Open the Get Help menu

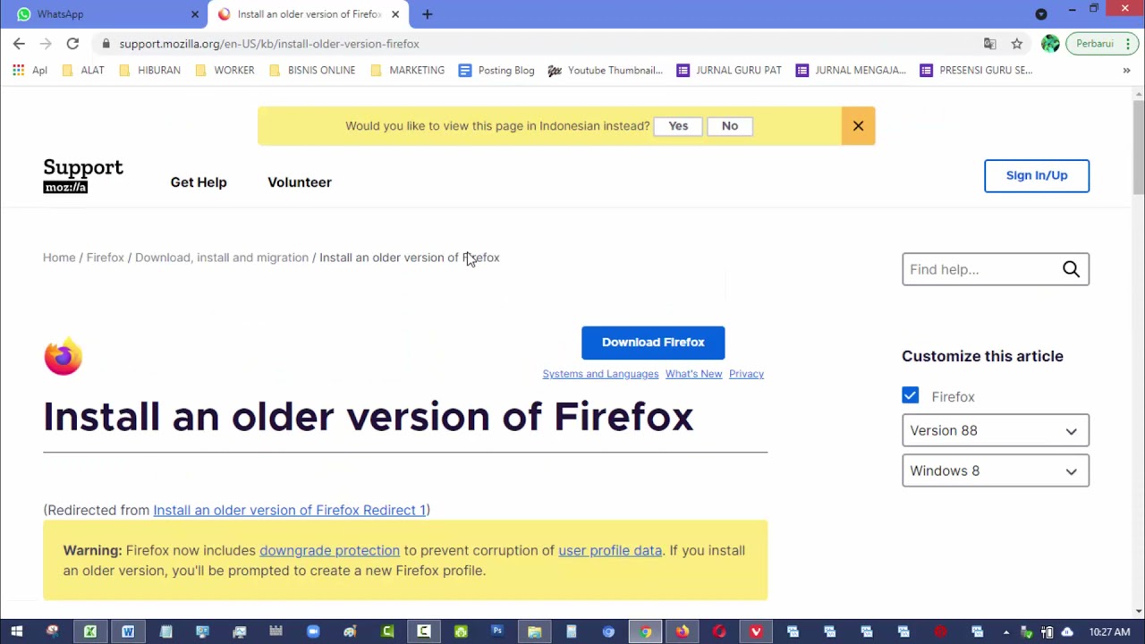point(199,182)
